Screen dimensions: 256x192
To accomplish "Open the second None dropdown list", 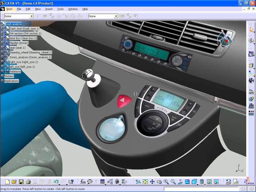I will tap(116, 16).
